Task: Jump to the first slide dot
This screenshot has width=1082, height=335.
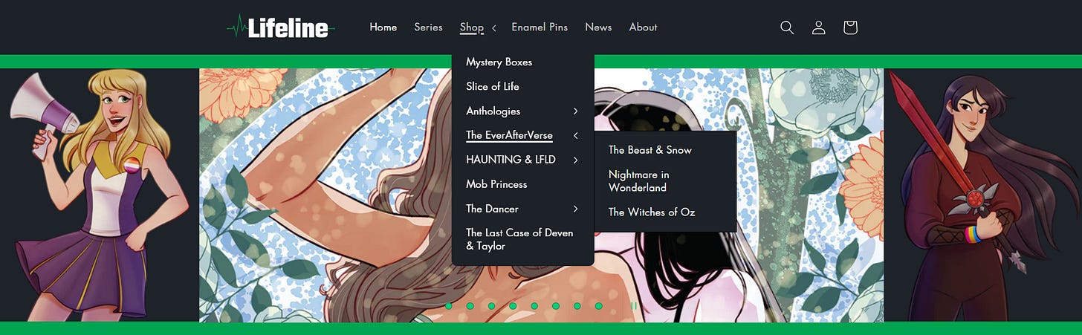Action: point(448,305)
